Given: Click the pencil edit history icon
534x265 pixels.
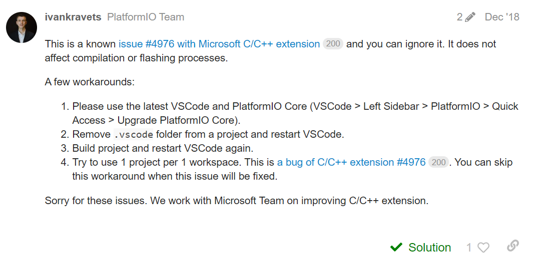Looking at the screenshot, I should (x=470, y=17).
